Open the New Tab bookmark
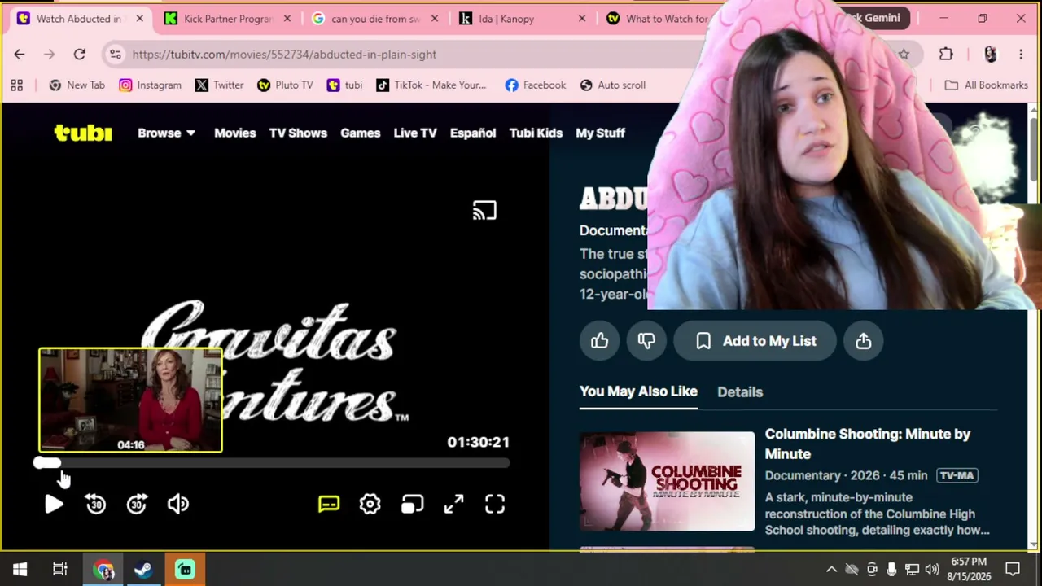The image size is (1042, 586). click(x=77, y=85)
